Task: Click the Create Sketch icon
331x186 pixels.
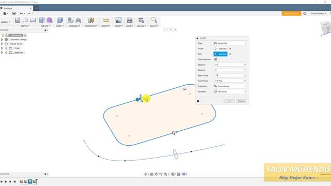Action: [x=18, y=21]
